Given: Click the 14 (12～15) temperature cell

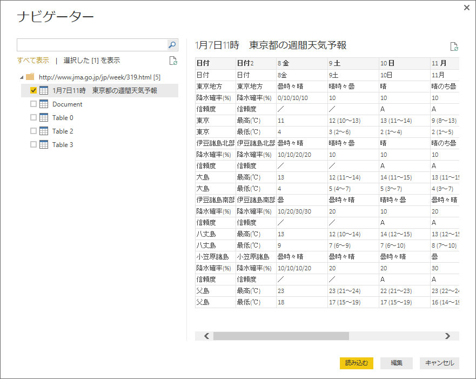Looking at the screenshot, I should (x=404, y=234).
